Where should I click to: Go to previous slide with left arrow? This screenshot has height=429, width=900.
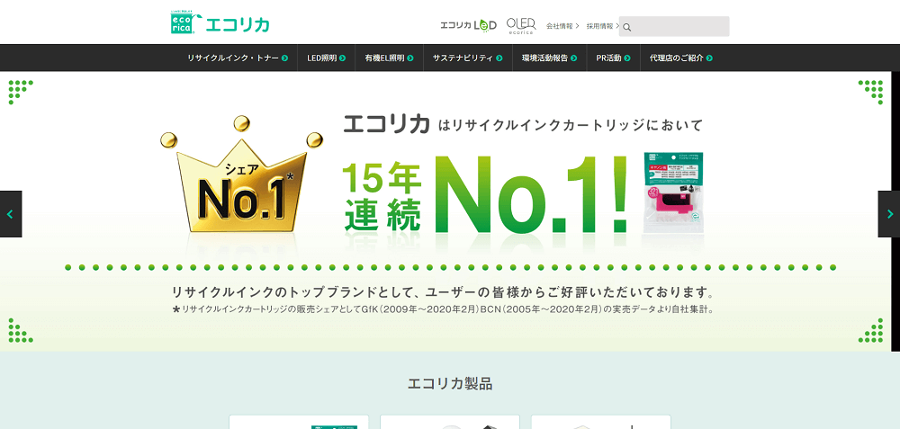(x=10, y=214)
